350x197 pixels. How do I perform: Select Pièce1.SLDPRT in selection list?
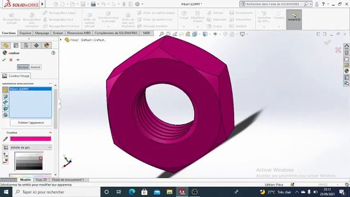point(31,89)
